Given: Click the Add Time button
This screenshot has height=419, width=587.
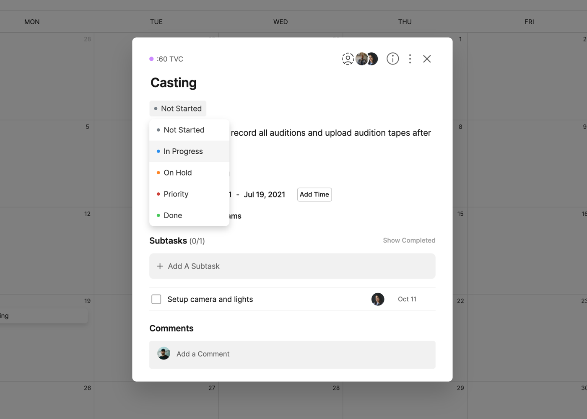Looking at the screenshot, I should point(314,194).
